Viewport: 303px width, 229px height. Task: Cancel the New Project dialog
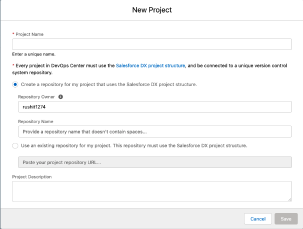click(x=258, y=219)
